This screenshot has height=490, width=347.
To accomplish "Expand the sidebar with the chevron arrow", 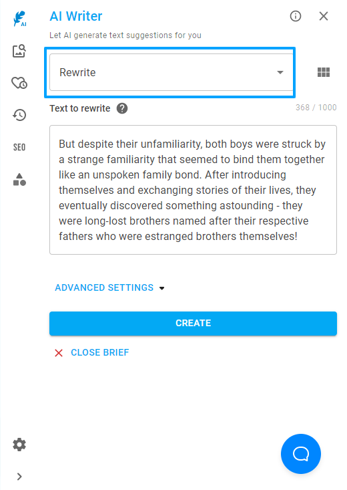I will [x=19, y=477].
